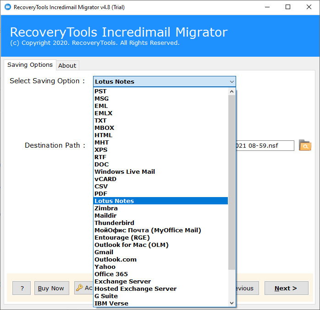Choose Zimbra from the list
Screen dimensions: 320x310
(160, 208)
